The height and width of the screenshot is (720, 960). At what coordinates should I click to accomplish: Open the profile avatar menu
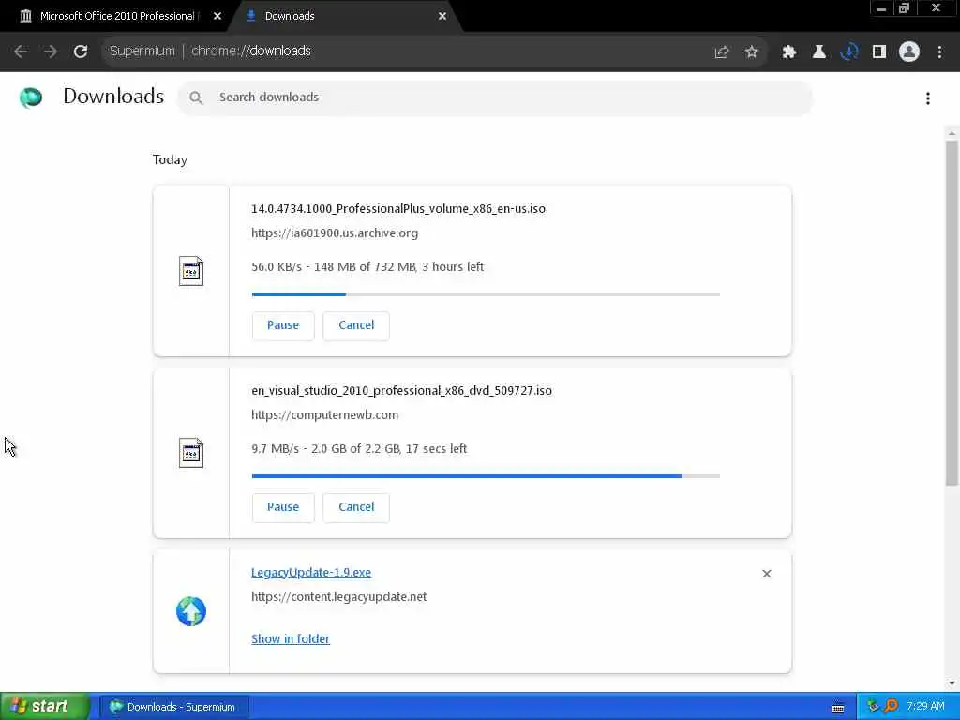point(909,52)
